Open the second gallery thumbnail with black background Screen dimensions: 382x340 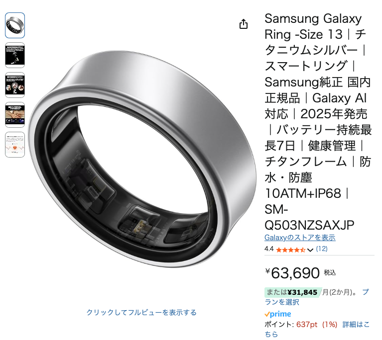15,55
